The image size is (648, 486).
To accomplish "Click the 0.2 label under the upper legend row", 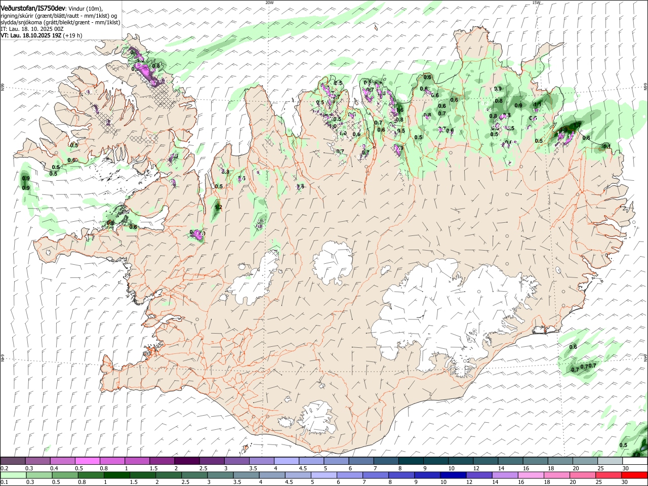I will pyautogui.click(x=4, y=468).
